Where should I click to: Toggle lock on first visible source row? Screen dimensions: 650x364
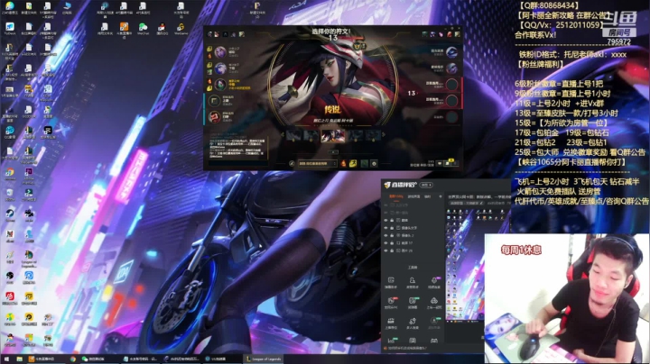[x=392, y=220]
